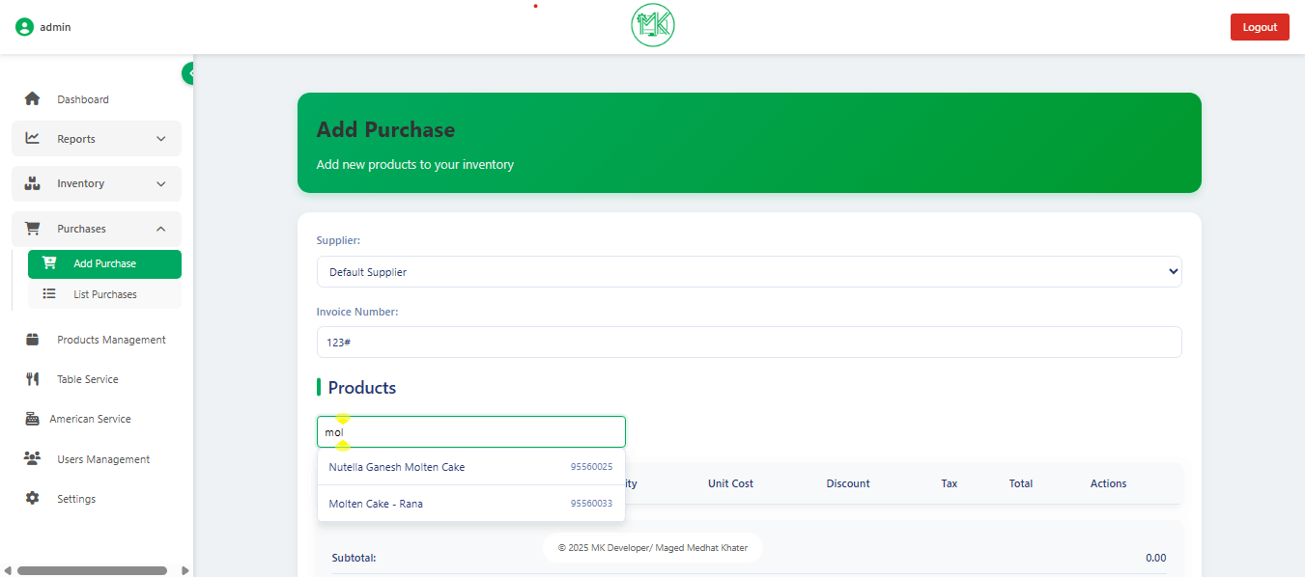Collapse the sidebar with the green arrow
The height and width of the screenshot is (577, 1305).
point(189,73)
